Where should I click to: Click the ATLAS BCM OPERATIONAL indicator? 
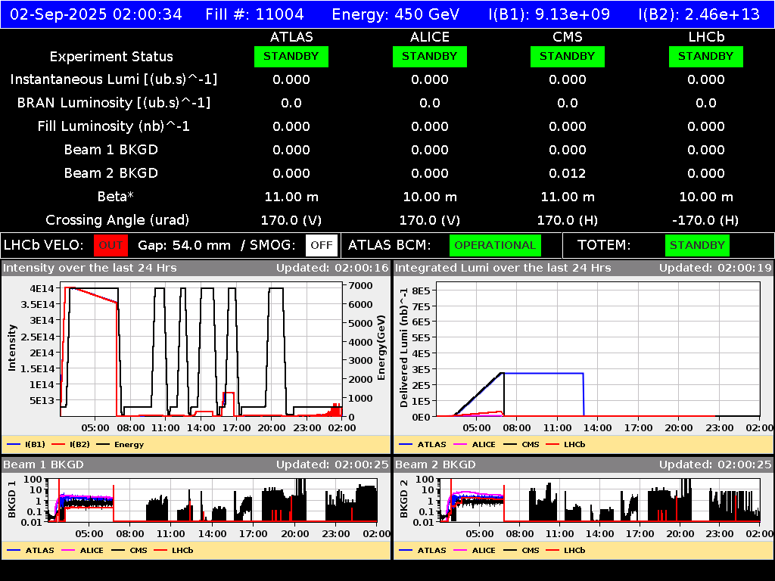pos(495,246)
